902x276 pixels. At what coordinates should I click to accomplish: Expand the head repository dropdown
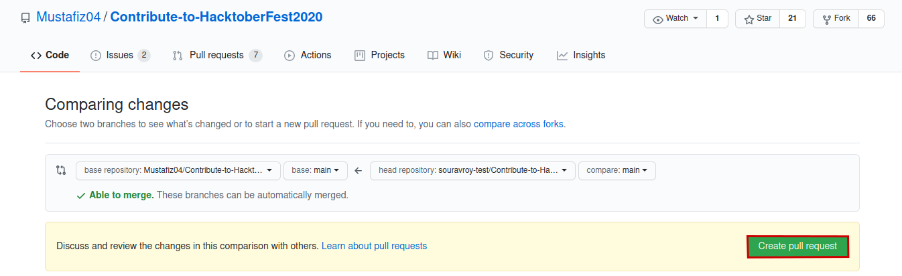pyautogui.click(x=473, y=171)
